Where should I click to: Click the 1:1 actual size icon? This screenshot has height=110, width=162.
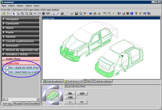[x=48, y=13]
